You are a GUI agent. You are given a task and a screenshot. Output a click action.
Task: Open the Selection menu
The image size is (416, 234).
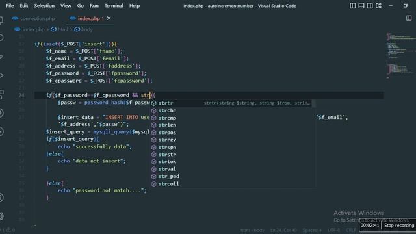tap(44, 6)
